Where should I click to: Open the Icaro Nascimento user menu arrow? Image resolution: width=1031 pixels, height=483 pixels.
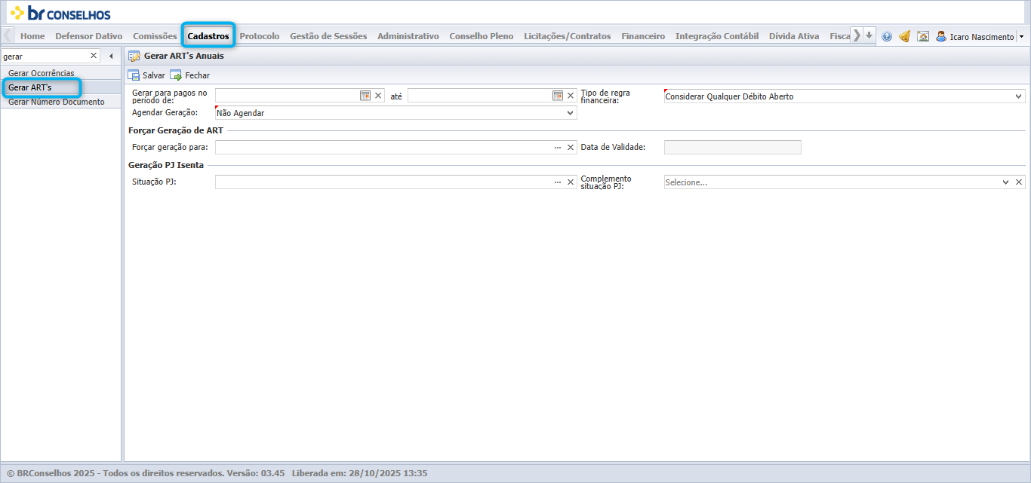tap(1021, 36)
